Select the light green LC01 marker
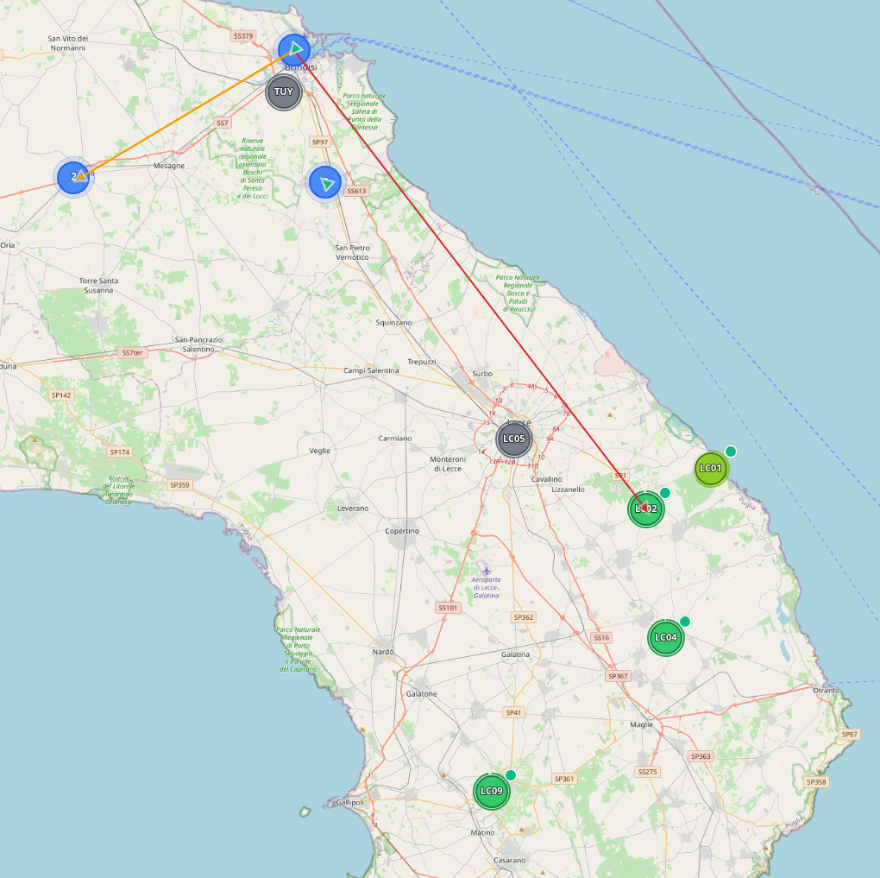The image size is (880, 878). coord(711,469)
